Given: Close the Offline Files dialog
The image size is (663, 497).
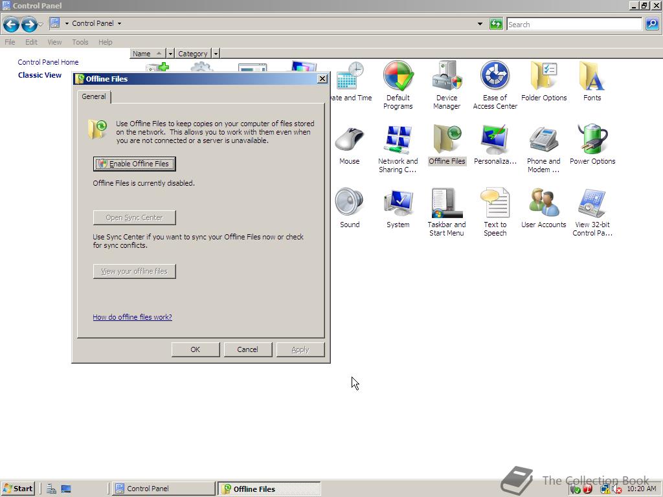Looking at the screenshot, I should (x=322, y=78).
